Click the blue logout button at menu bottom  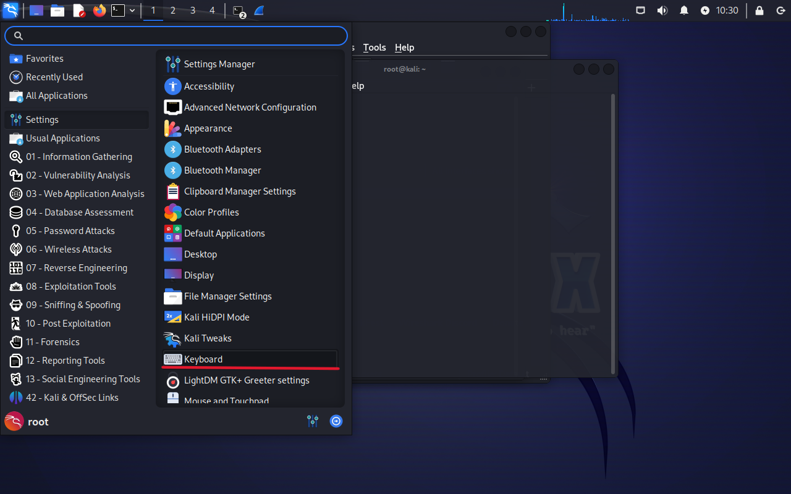tap(336, 421)
